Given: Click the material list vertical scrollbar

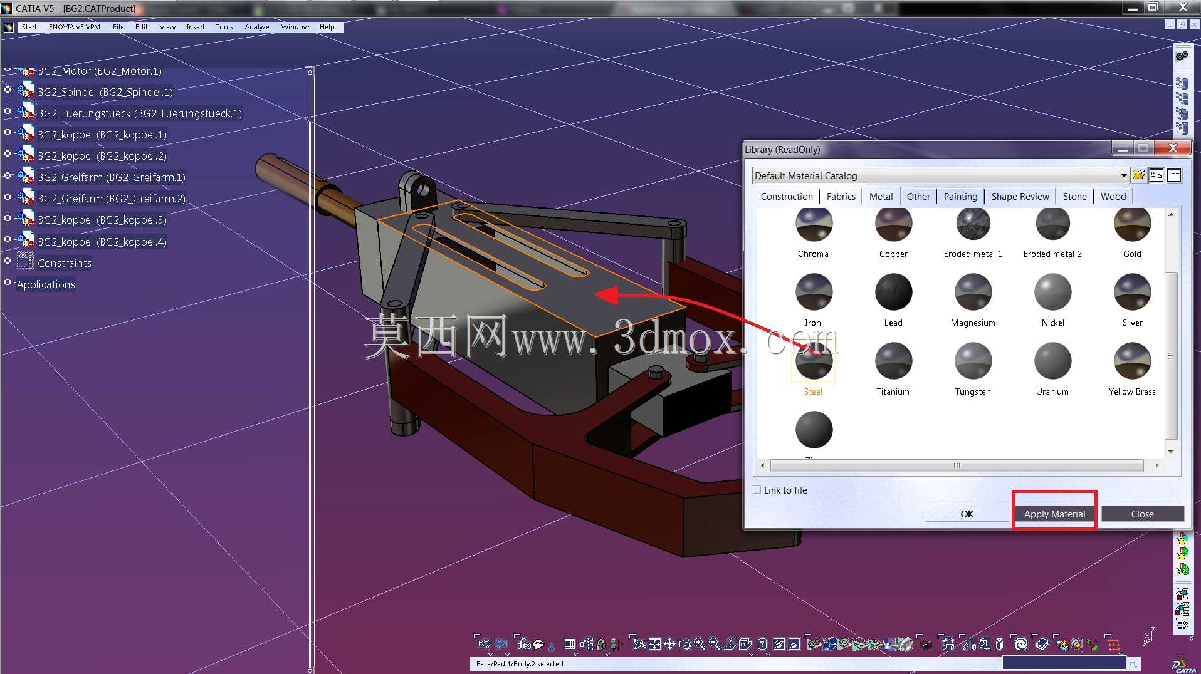Looking at the screenshot, I should pos(1170,356).
